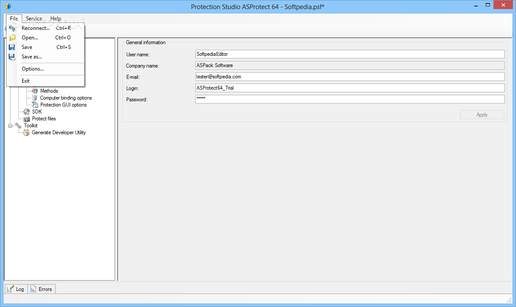
Task: Click the application icon in title bar
Action: click(8, 6)
